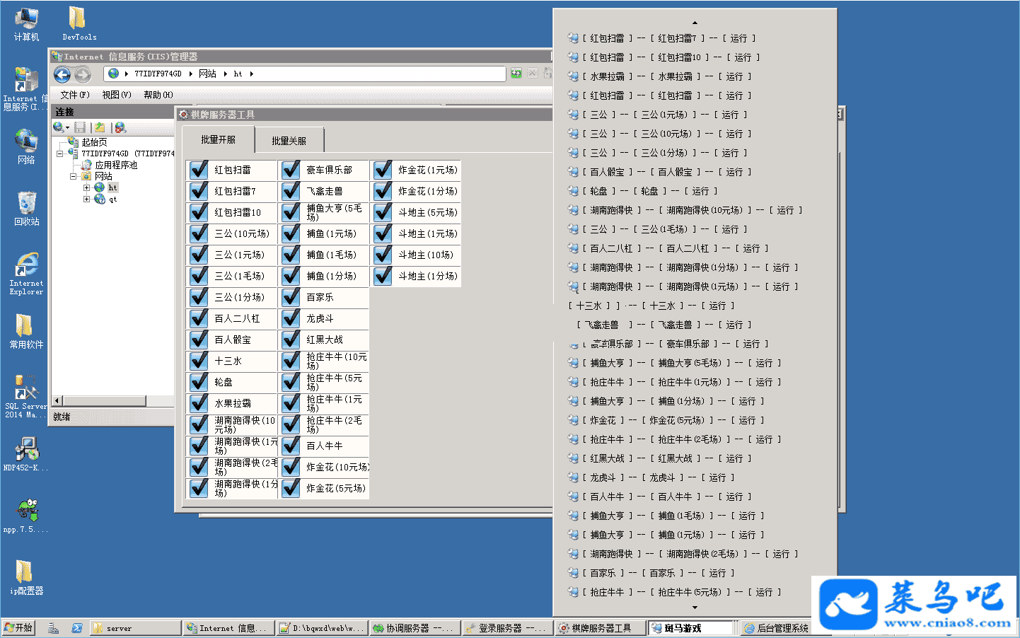The height and width of the screenshot is (638, 1020).
Task: Click the refresh page icon beside address bar
Action: point(516,74)
